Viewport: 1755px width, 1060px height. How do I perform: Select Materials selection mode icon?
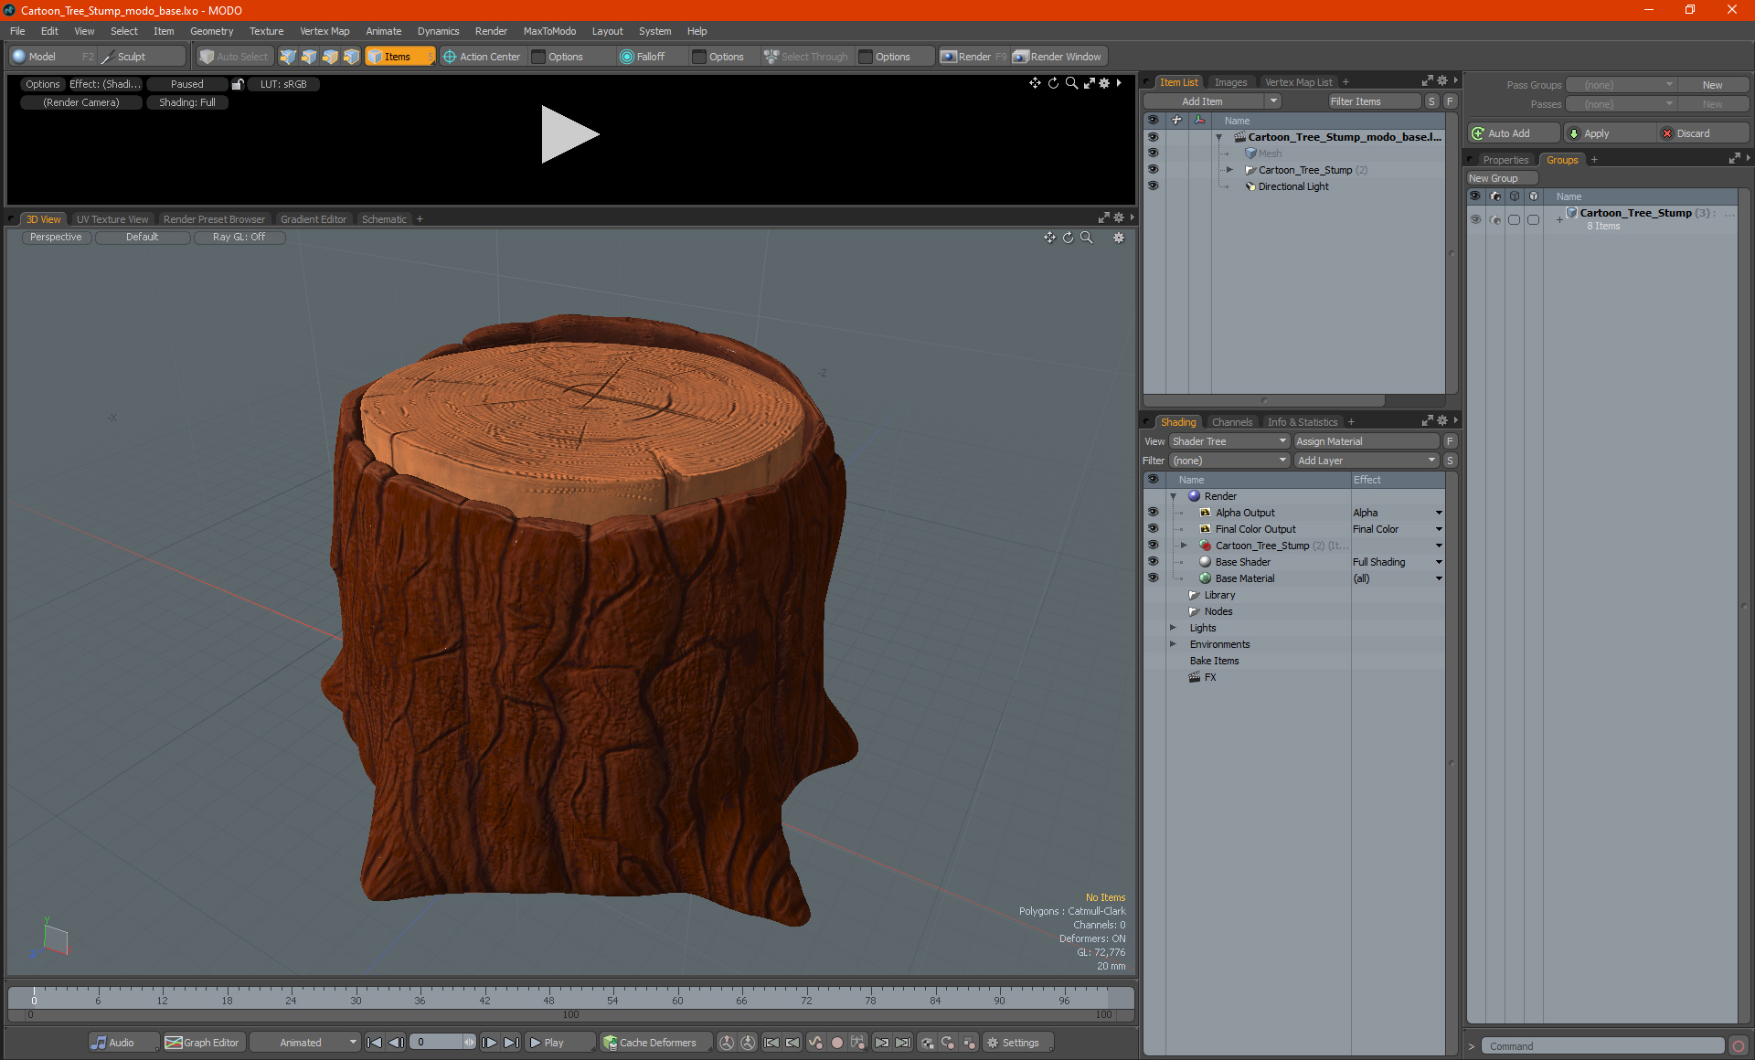pyautogui.click(x=351, y=57)
